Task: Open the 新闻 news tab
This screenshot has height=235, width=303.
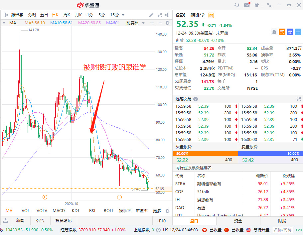Action: (20, 220)
